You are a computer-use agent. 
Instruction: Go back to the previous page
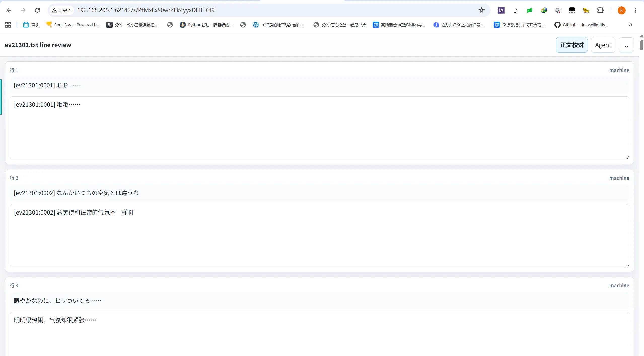click(9, 10)
